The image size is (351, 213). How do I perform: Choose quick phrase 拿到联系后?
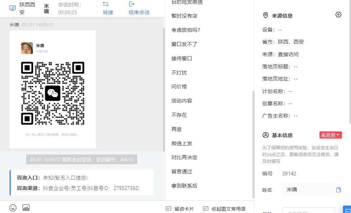[184, 186]
